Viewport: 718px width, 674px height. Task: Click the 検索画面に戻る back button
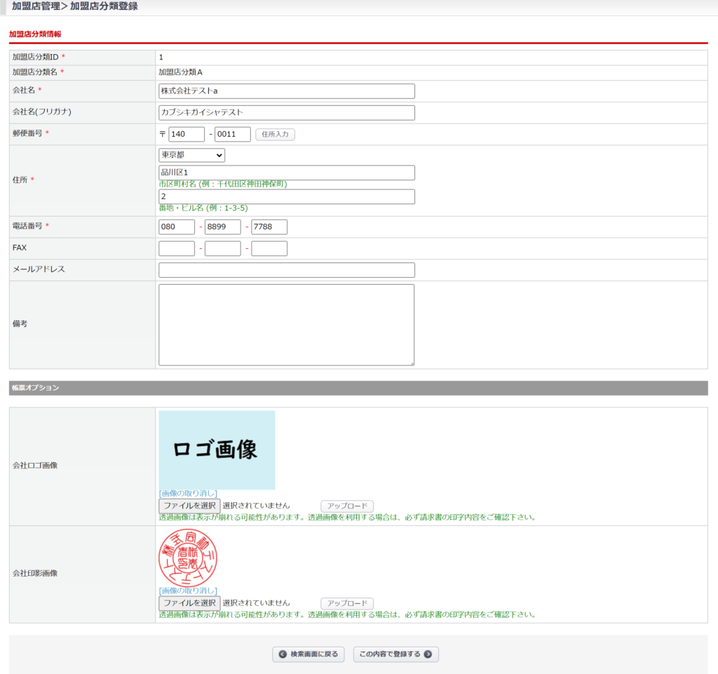[x=308, y=654]
